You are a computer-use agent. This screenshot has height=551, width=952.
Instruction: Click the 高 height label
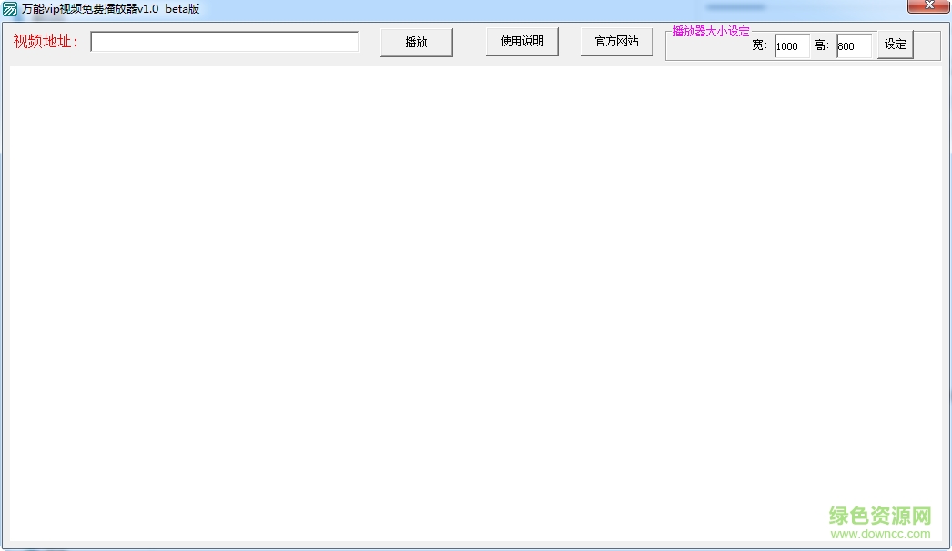pyautogui.click(x=820, y=46)
